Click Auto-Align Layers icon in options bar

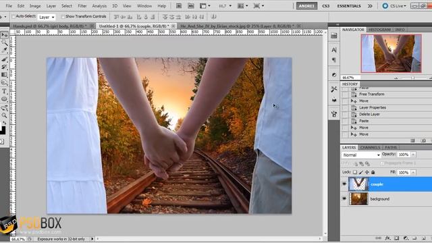(213, 17)
